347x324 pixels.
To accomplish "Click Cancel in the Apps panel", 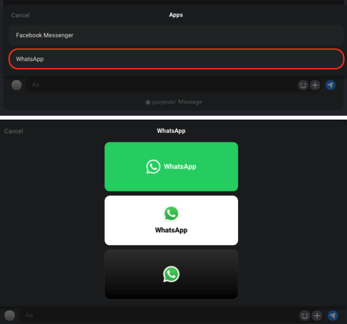I will click(x=20, y=15).
